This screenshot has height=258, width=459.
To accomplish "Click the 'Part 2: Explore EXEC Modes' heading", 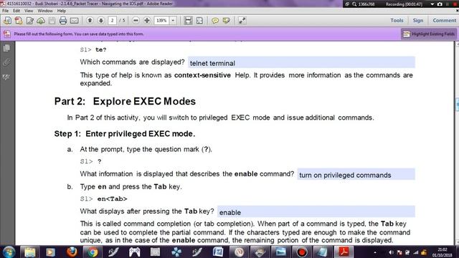I will (125, 101).
